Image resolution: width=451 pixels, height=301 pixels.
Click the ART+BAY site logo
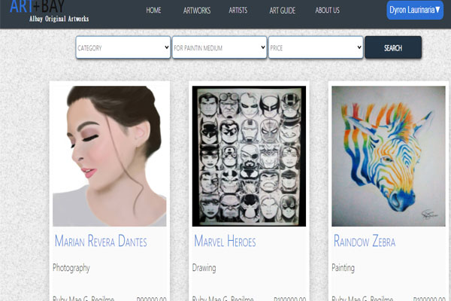37,6
